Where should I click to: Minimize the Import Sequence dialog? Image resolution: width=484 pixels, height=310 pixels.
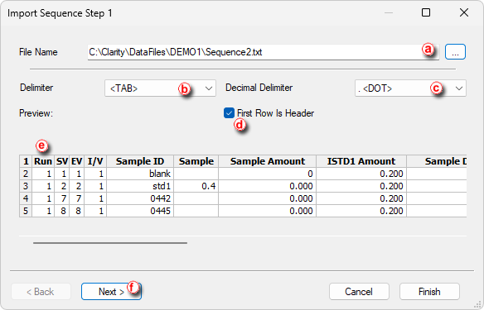click(389, 12)
